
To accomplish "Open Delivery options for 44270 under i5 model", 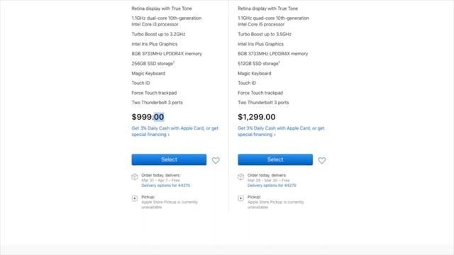I will click(272, 186).
